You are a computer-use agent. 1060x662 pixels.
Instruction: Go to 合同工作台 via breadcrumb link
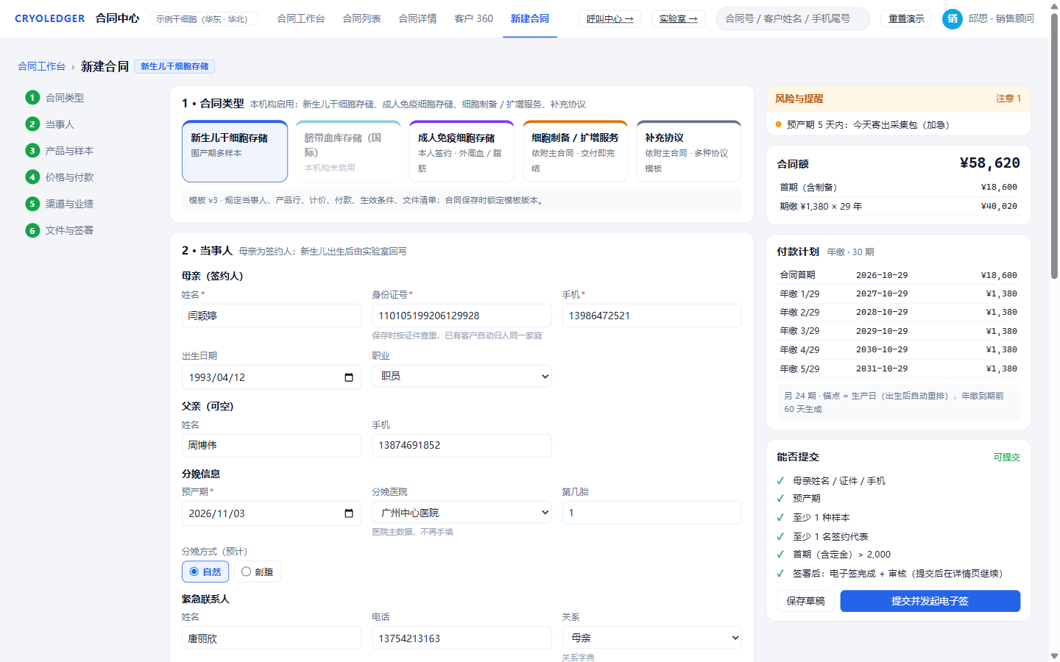pos(42,66)
